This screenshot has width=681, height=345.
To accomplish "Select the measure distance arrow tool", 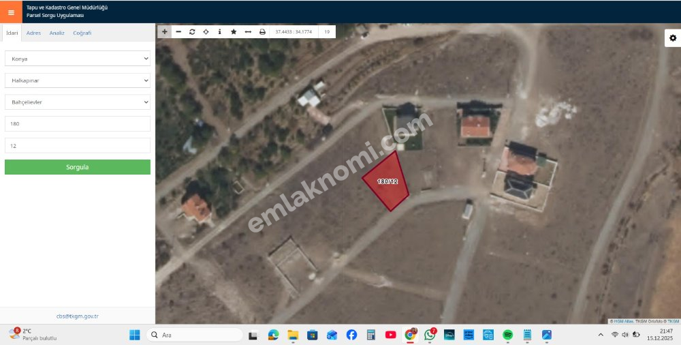I will pyautogui.click(x=248, y=31).
